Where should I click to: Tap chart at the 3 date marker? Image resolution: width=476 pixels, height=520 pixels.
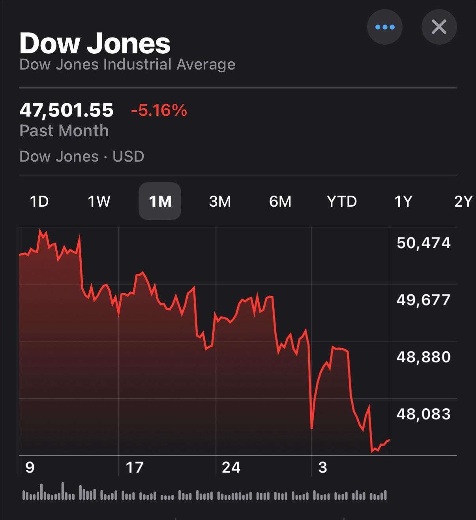click(322, 467)
